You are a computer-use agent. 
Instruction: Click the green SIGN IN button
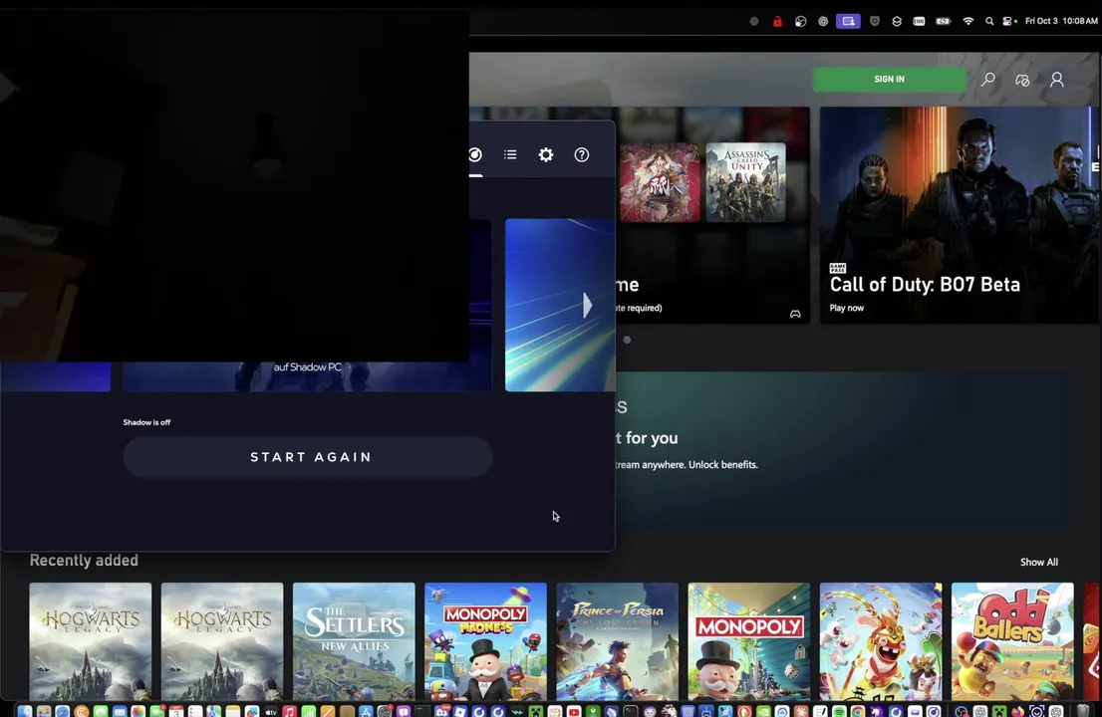[889, 80]
